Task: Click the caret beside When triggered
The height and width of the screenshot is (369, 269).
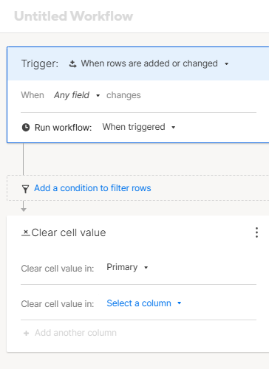Action: pyautogui.click(x=174, y=128)
